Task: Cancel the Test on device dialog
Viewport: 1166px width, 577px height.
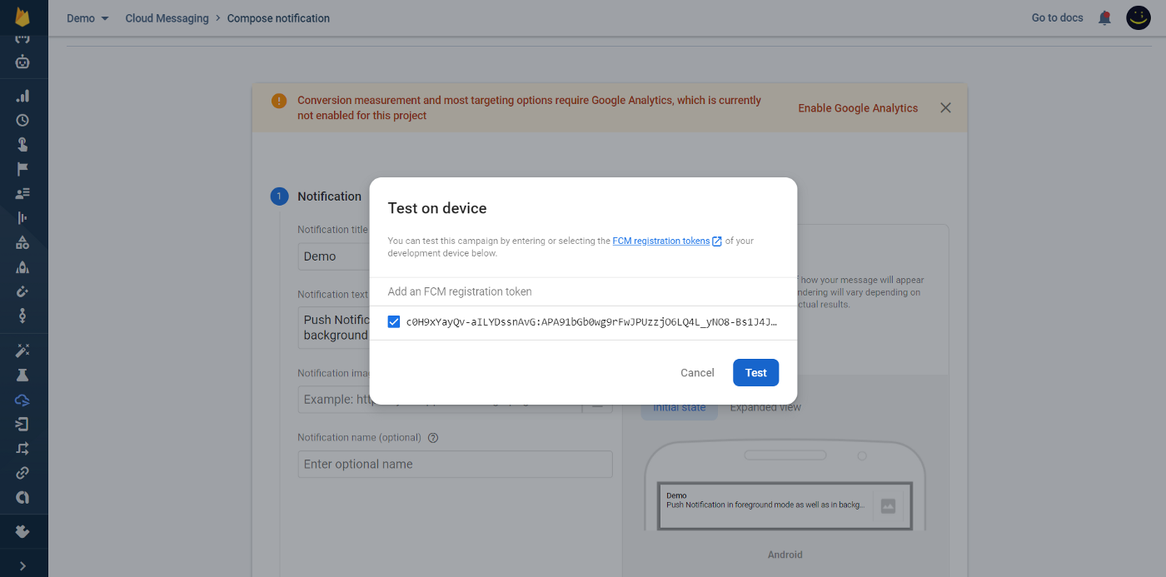Action: tap(697, 373)
